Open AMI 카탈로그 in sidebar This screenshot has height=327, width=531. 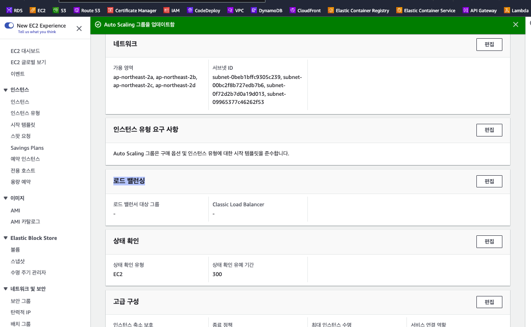click(26, 222)
